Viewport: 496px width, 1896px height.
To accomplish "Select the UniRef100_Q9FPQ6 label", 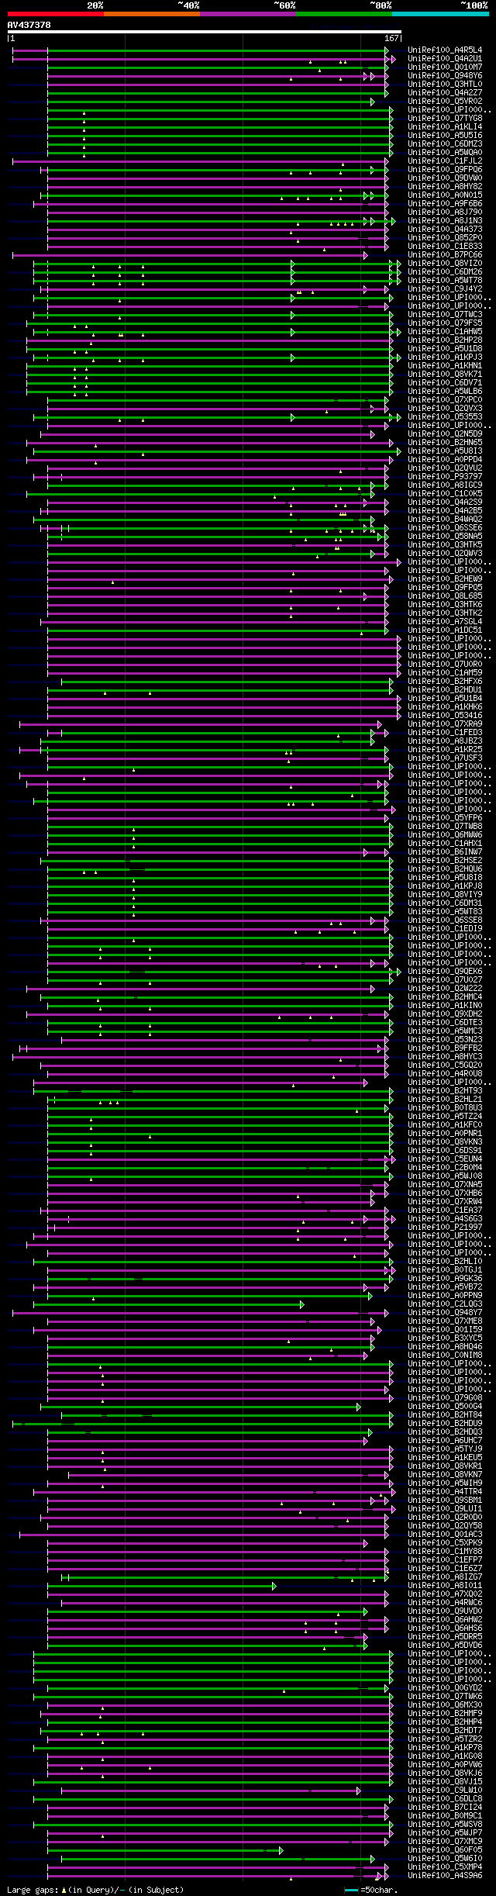I will [x=445, y=170].
